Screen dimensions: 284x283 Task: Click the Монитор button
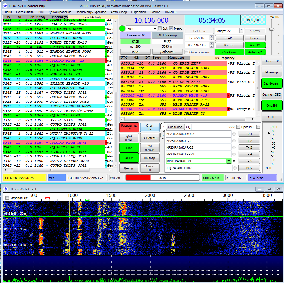click(272, 72)
